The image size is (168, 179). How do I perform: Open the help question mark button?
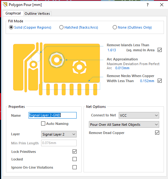point(148,5)
